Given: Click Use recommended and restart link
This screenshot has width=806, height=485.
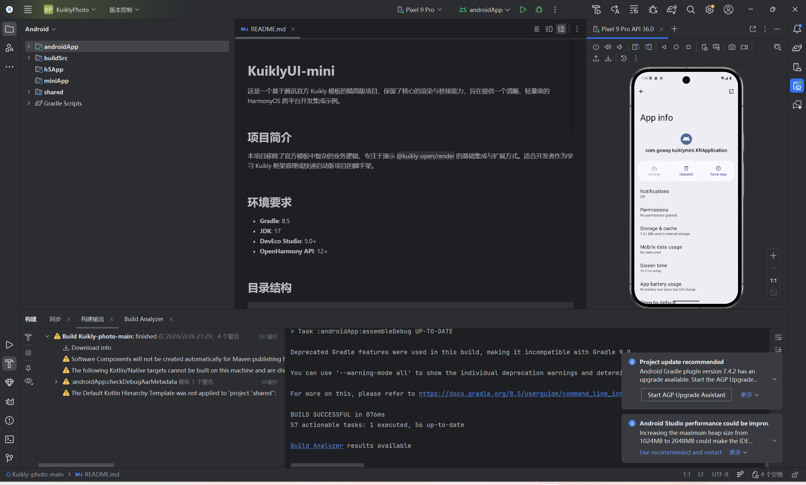Looking at the screenshot, I should [x=680, y=452].
